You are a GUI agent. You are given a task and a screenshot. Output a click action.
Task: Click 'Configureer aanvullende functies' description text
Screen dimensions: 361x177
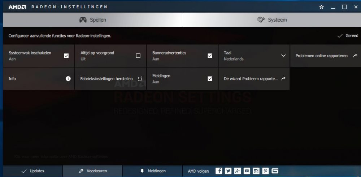click(x=60, y=36)
